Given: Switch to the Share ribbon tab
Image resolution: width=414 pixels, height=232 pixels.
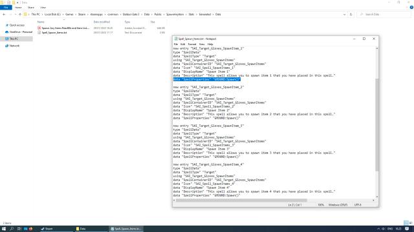Looking at the screenshot, I should coord(31,7).
